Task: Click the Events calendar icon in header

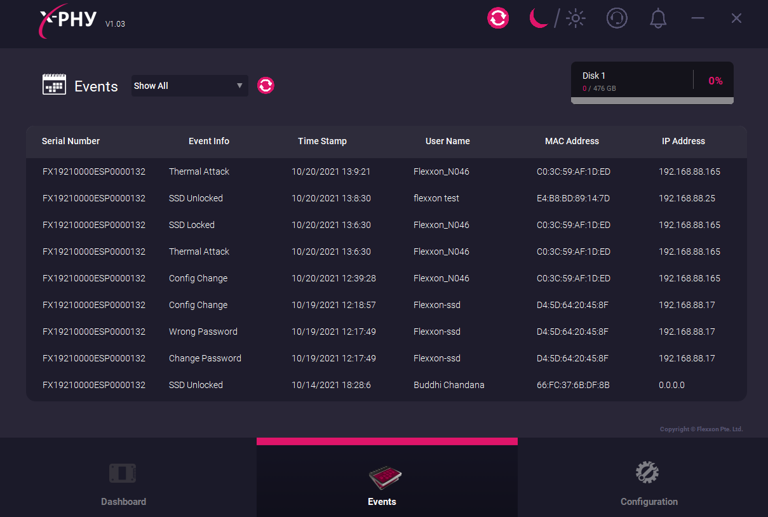Action: pyautogui.click(x=54, y=84)
